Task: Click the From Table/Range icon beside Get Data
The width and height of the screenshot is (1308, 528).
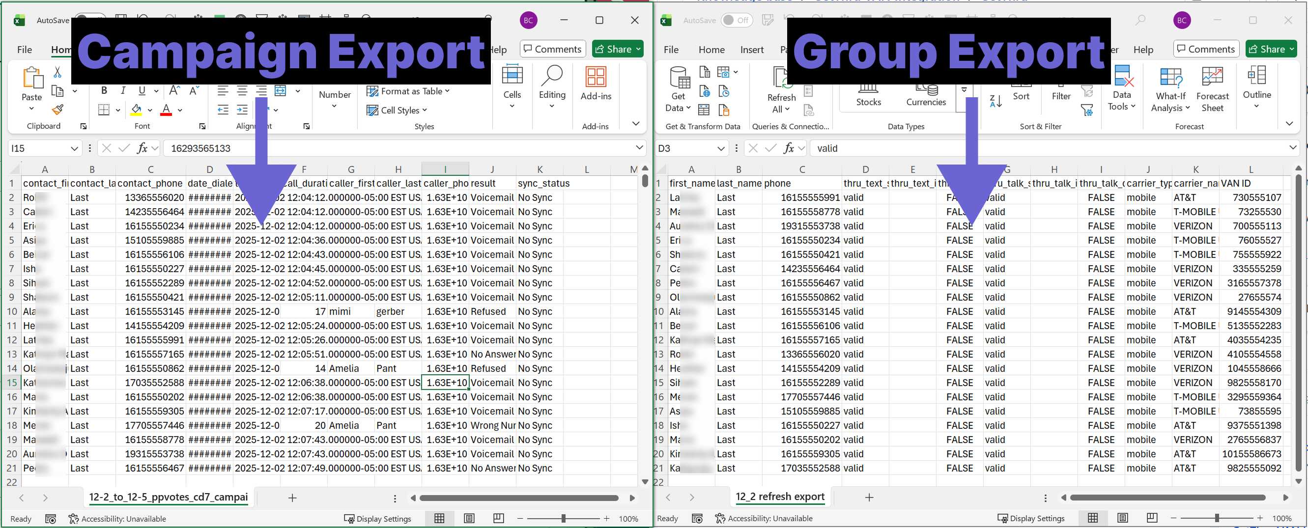Action: point(704,110)
